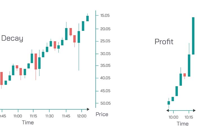This screenshot has height=131, width=197.
Task: Click the left arrowhead of Profit time axis
Action: pyautogui.click(x=168, y=111)
